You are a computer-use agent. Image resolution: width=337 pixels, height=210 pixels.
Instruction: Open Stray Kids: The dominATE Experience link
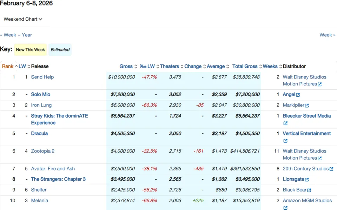point(60,119)
